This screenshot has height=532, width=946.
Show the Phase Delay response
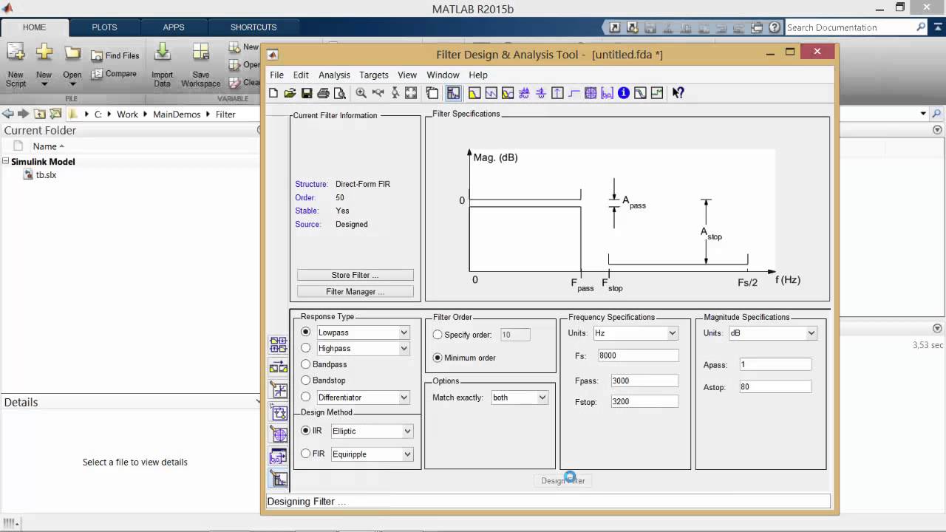[541, 93]
